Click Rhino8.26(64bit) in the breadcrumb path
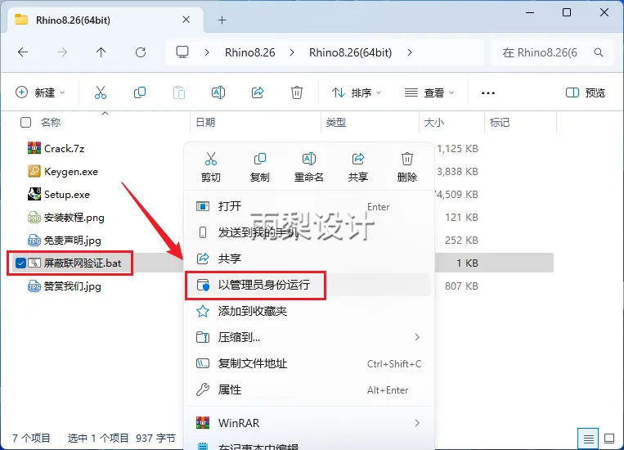The height and width of the screenshot is (450, 624). (x=351, y=52)
